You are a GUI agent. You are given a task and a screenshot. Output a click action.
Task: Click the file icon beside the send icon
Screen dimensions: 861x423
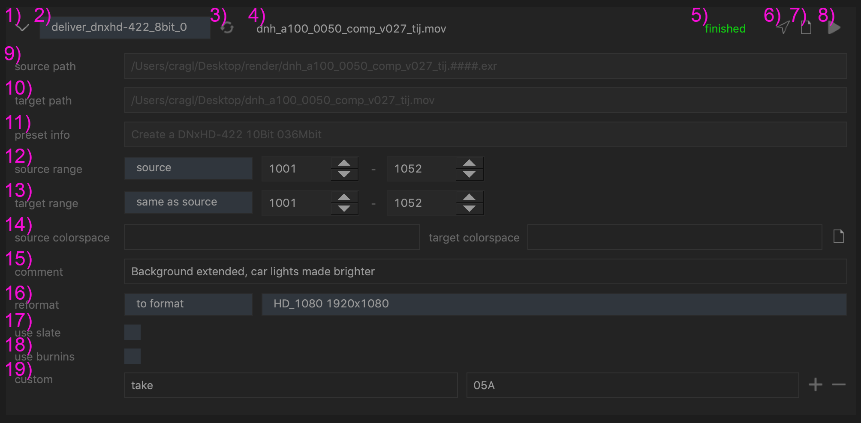coord(806,28)
